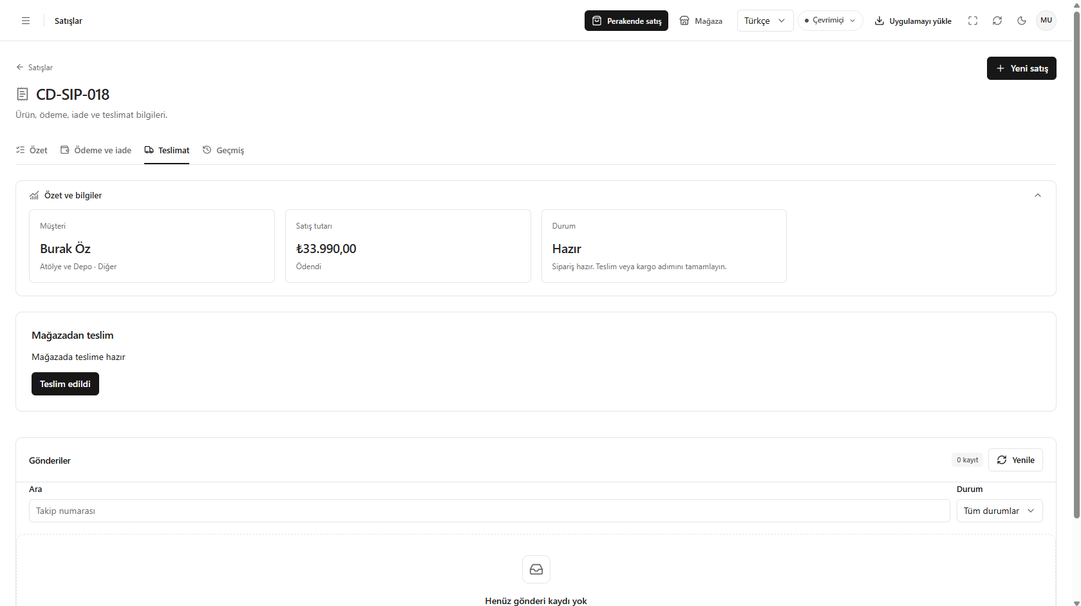Click the vertical page scrollbar
Screen dimensions: 1081x606
point(1076,264)
